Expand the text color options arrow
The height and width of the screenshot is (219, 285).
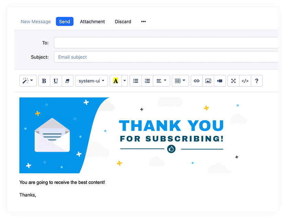coord(125,81)
